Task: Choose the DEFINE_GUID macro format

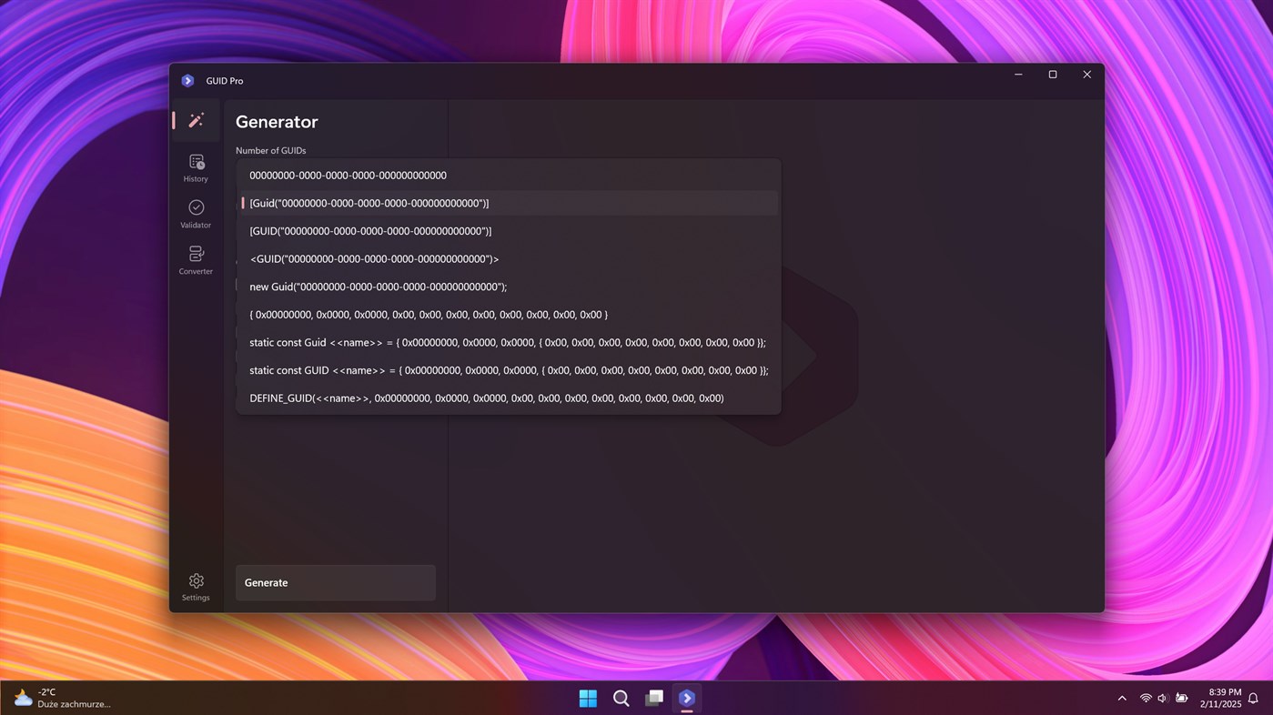Action: pos(486,398)
